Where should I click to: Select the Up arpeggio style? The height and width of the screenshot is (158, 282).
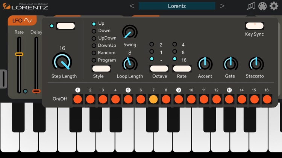click(94, 24)
